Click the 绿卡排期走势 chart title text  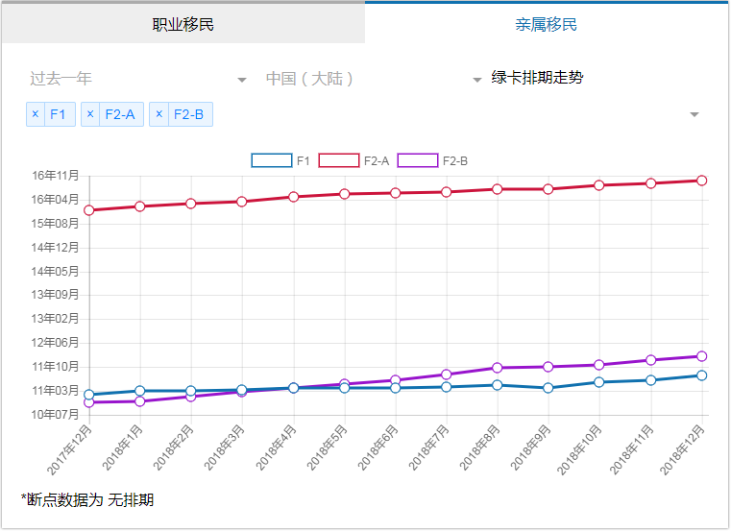click(537, 78)
